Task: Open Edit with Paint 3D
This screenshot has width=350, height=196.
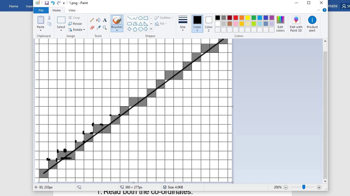Action: tap(296, 24)
